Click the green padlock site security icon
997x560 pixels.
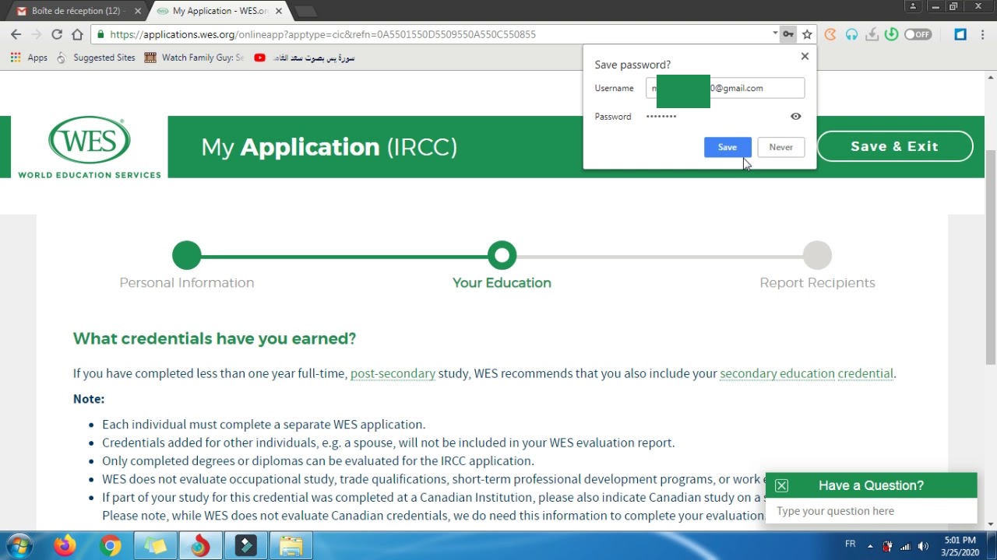pos(100,34)
